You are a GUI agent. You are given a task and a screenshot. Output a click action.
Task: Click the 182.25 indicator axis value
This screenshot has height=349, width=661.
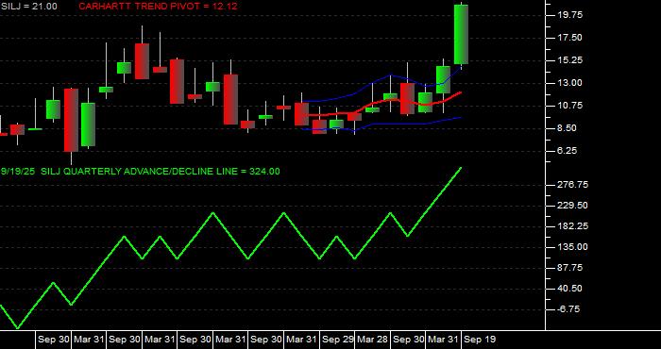point(571,226)
